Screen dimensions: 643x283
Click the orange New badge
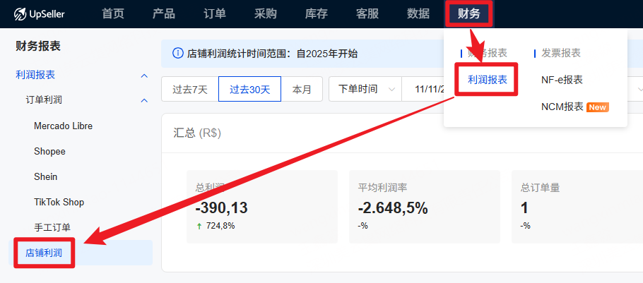click(x=598, y=107)
